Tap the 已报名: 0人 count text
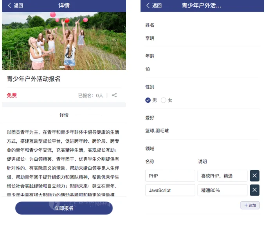265x225 pixels. (90, 95)
